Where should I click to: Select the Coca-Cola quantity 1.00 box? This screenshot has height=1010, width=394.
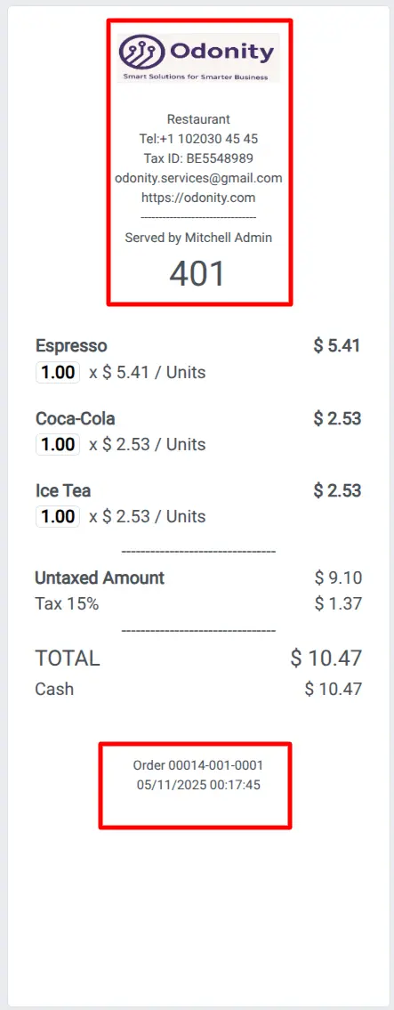58,444
